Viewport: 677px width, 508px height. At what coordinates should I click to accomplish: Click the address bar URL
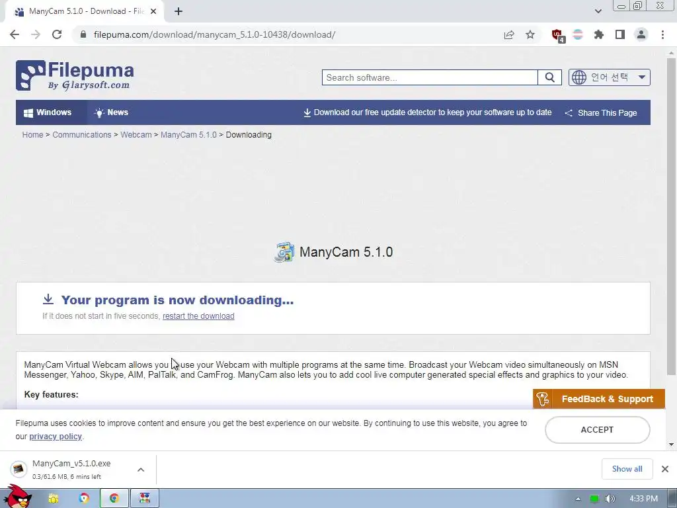click(215, 34)
